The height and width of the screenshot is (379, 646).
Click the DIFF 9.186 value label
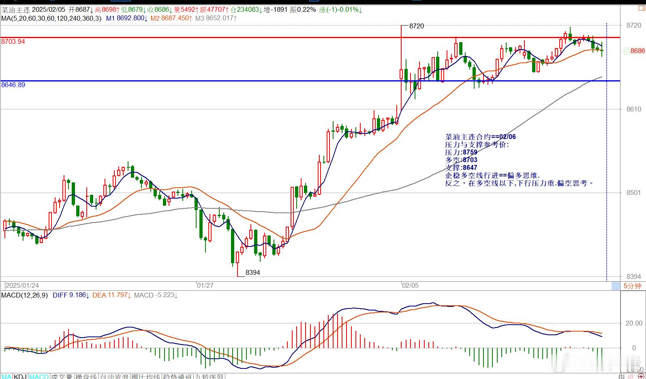coord(71,295)
